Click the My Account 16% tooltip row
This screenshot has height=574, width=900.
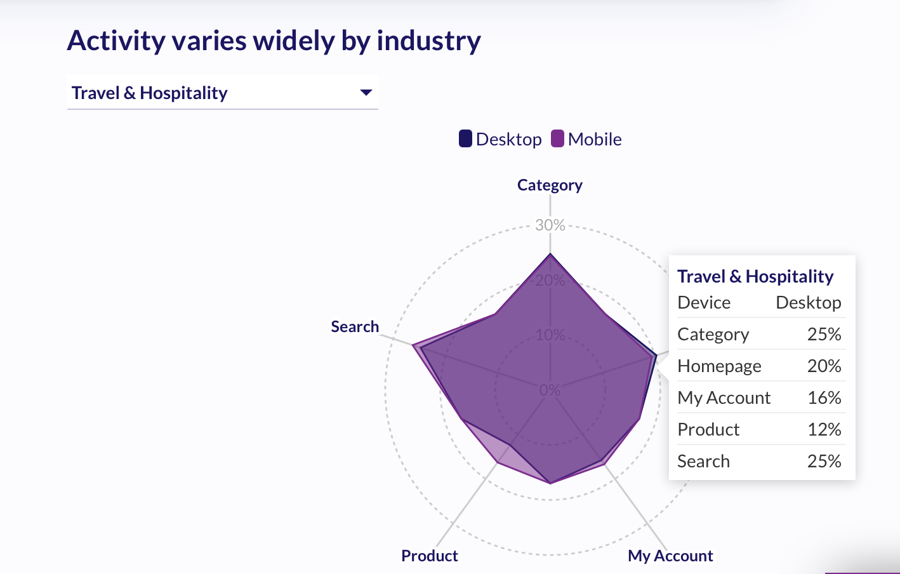click(x=759, y=397)
